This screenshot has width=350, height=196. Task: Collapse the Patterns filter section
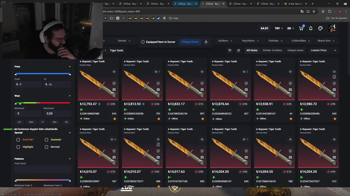[70, 159]
